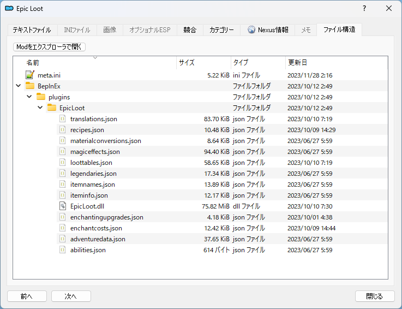Click the 2023/11/28 2:16 date
The width and height of the screenshot is (402, 309).
(310, 75)
